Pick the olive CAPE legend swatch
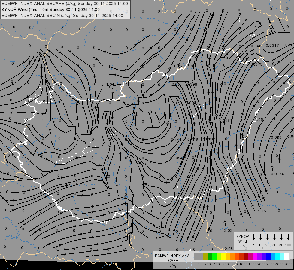Viewport: 294px width, 270px height. point(205,257)
